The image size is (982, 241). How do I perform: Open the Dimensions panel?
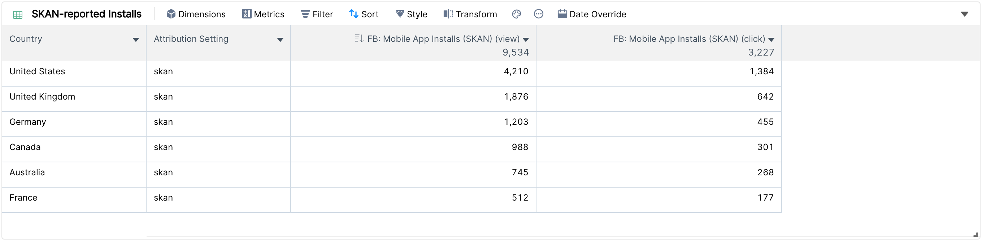pos(196,14)
